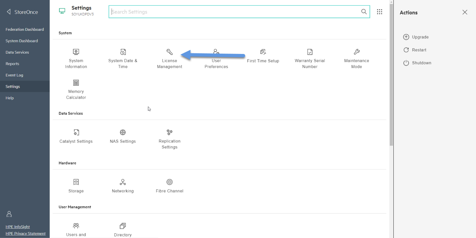
Task: Follow the HPE InfoSight link
Action: tap(18, 227)
